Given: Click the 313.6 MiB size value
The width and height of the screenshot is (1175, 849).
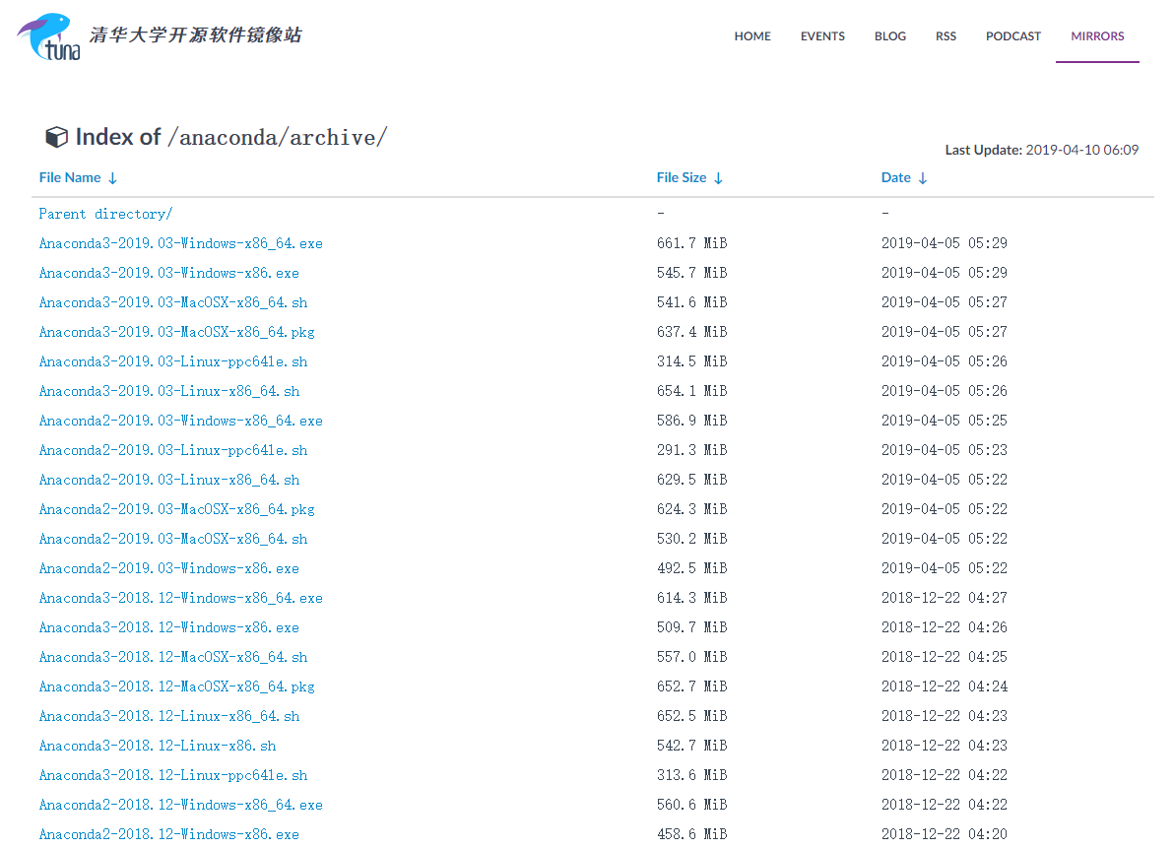Looking at the screenshot, I should pyautogui.click(x=691, y=775).
